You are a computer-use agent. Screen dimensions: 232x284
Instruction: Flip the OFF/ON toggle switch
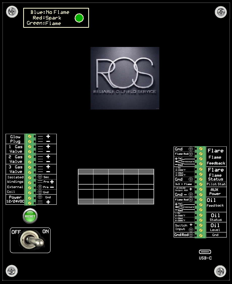[30, 240]
